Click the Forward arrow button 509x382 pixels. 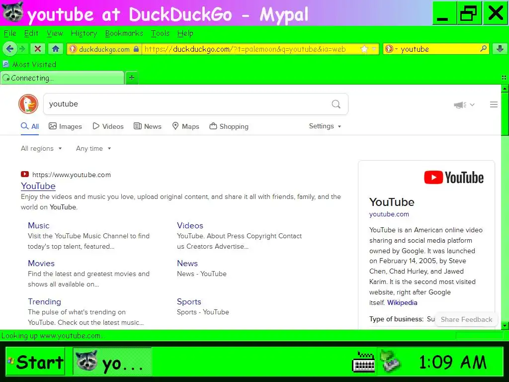(x=22, y=49)
